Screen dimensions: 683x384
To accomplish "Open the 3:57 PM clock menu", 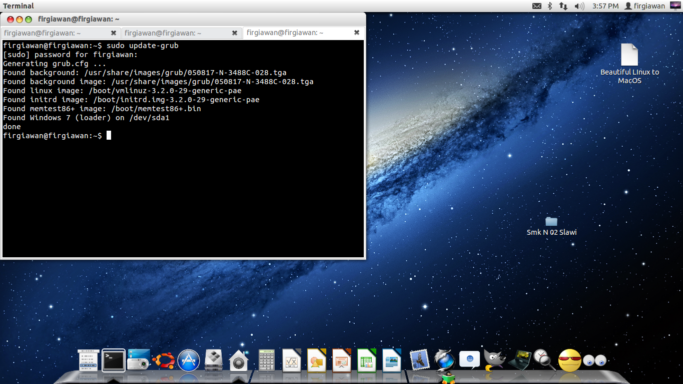I will click(605, 6).
